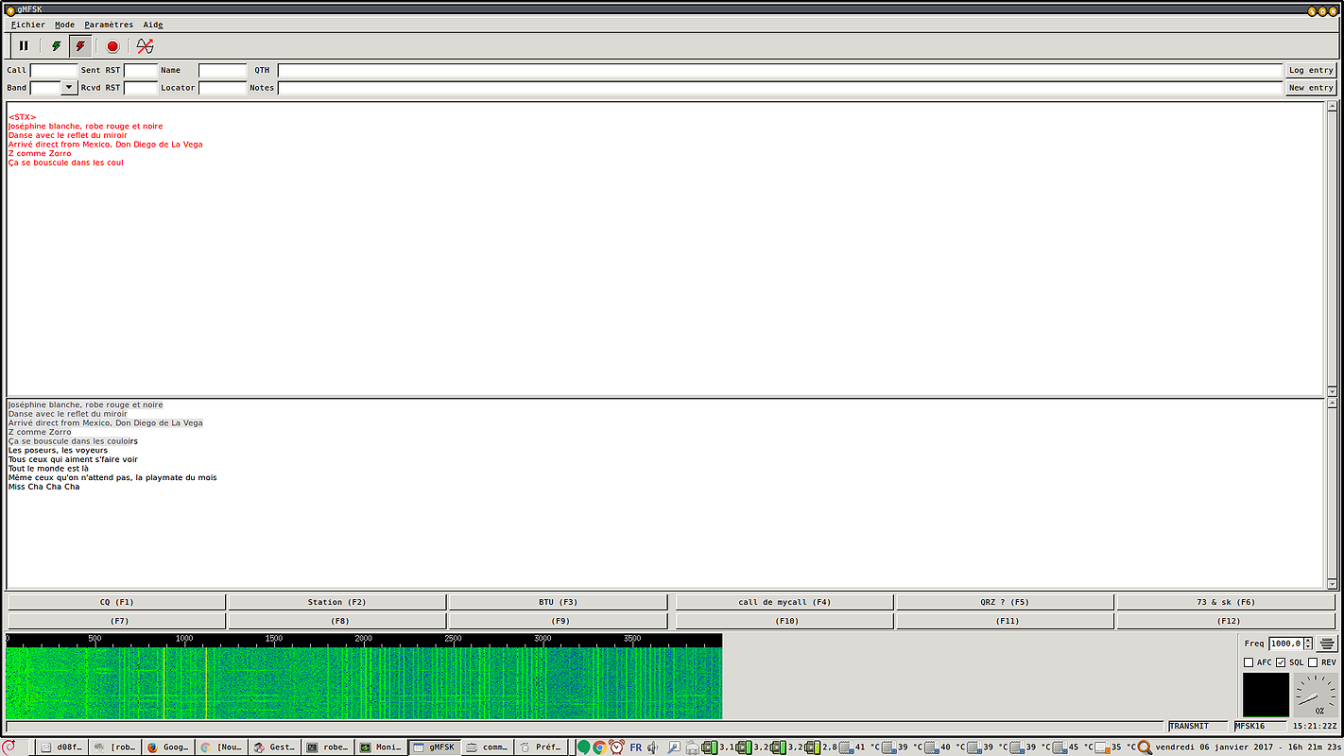Click the Log entry button
The height and width of the screenshot is (756, 1344).
pyautogui.click(x=1311, y=70)
